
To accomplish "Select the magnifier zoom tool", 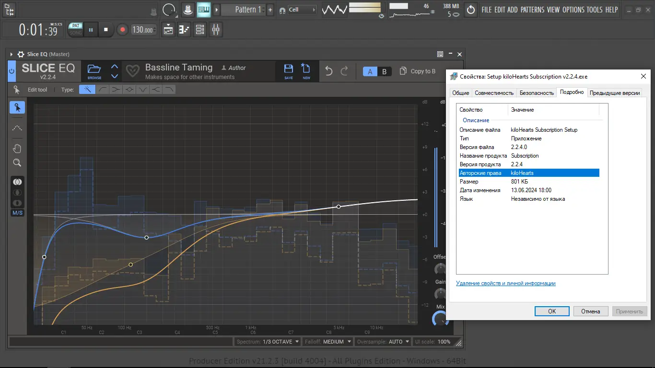I will click(17, 163).
